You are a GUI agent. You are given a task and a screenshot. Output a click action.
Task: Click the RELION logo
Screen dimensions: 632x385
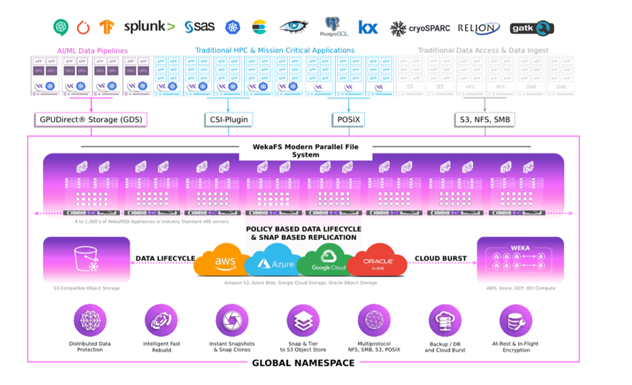tap(479, 28)
